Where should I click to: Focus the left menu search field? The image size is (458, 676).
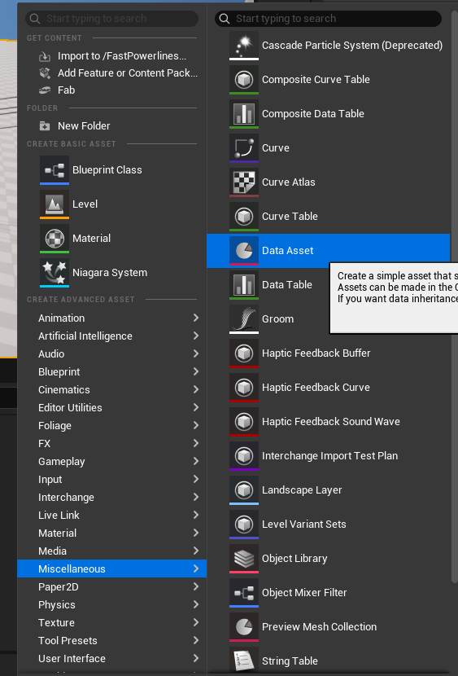[x=112, y=19]
